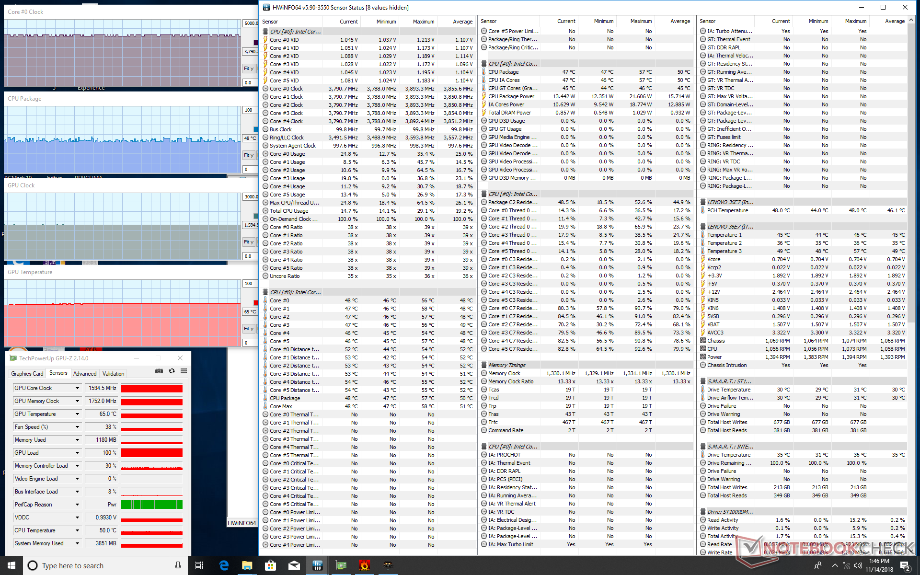The image size is (920, 575).
Task: Select the 'Ring/LLC Clock' row
Action: click(x=368, y=138)
